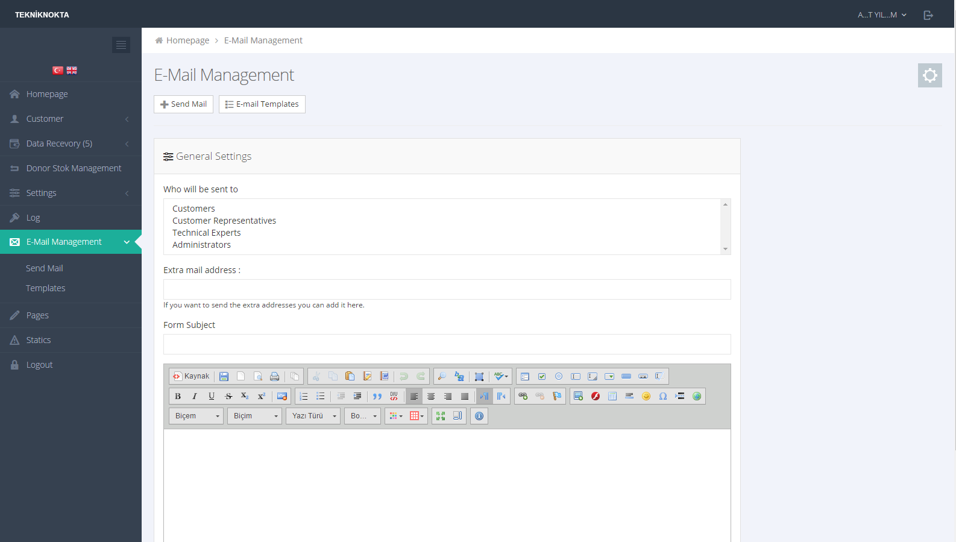Open the Biçem style dropdown
Viewport: 956px width, 542px height.
click(x=196, y=416)
